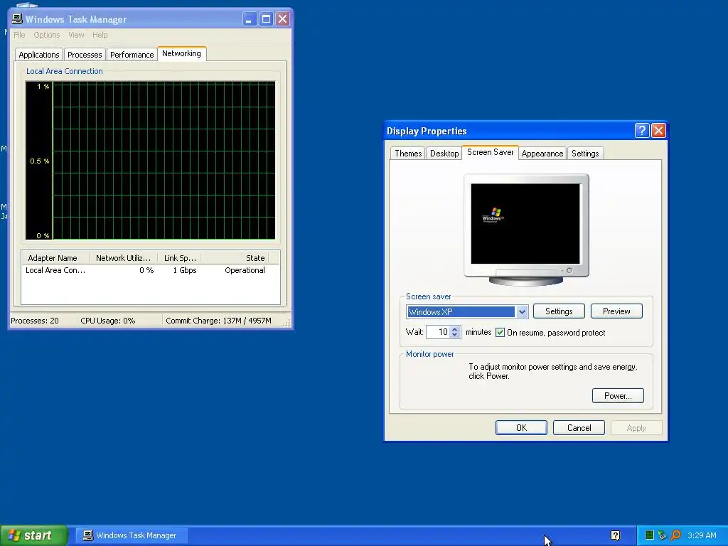This screenshot has width=728, height=546.
Task: Open the Desktop tab in Display Properties
Action: click(x=444, y=154)
